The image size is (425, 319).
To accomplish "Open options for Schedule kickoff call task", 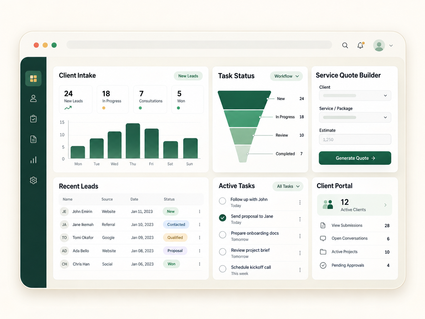I will [300, 270].
